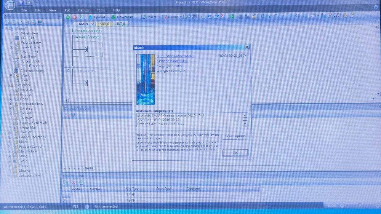Open the Download dropdown arrow
The image size is (381, 214).
pyautogui.click(x=136, y=17)
